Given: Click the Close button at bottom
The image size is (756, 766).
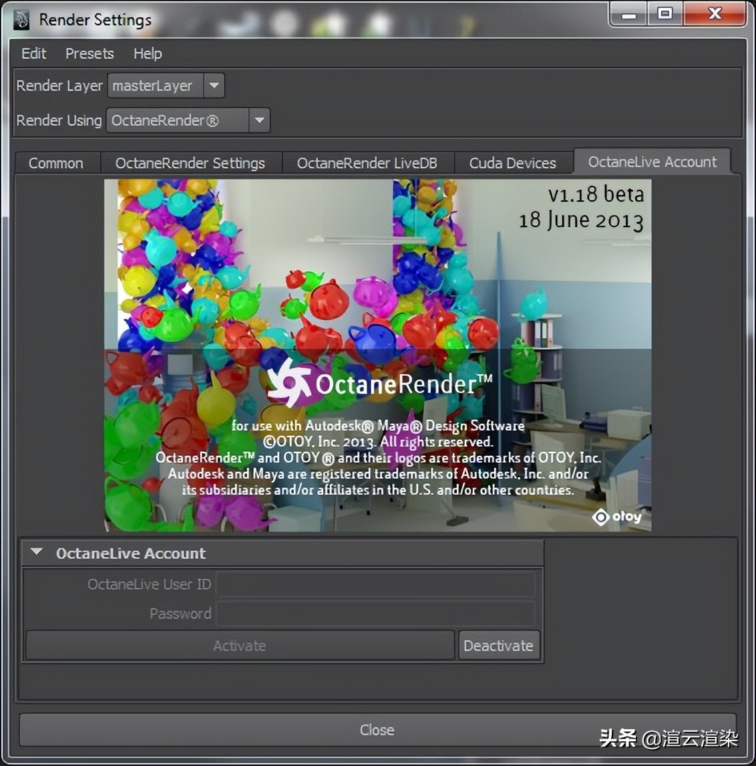Looking at the screenshot, I should point(377,729).
